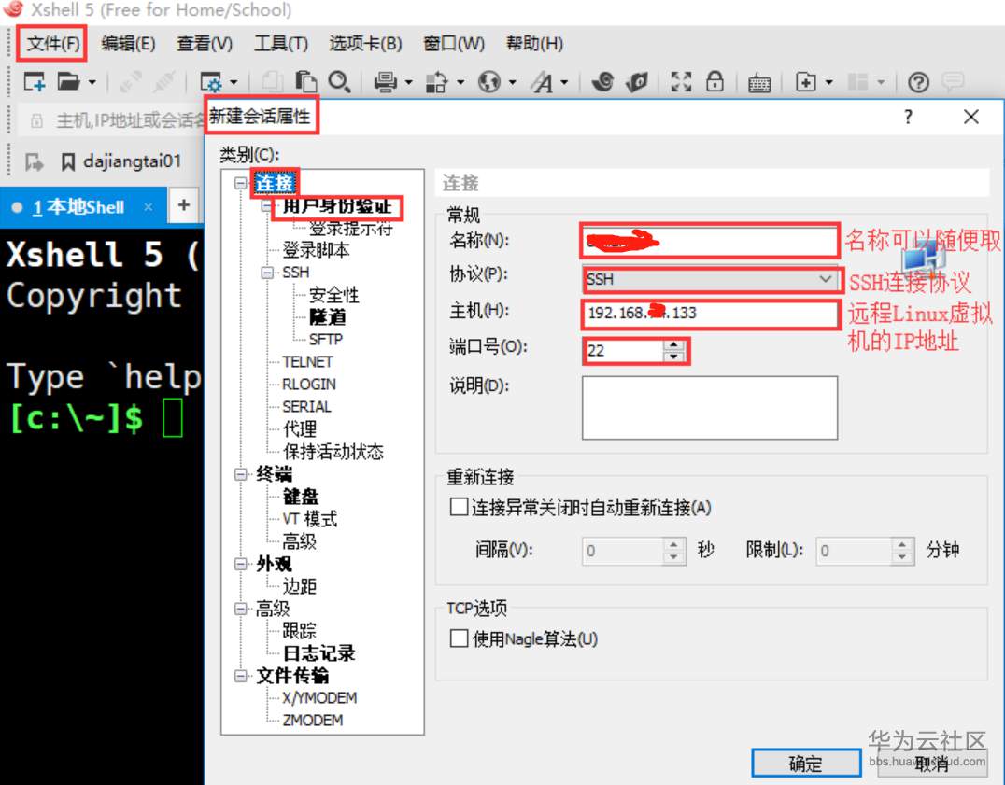Launch Xftp via the swirl icon

click(602, 82)
